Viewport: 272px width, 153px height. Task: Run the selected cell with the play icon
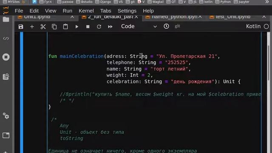(77, 26)
